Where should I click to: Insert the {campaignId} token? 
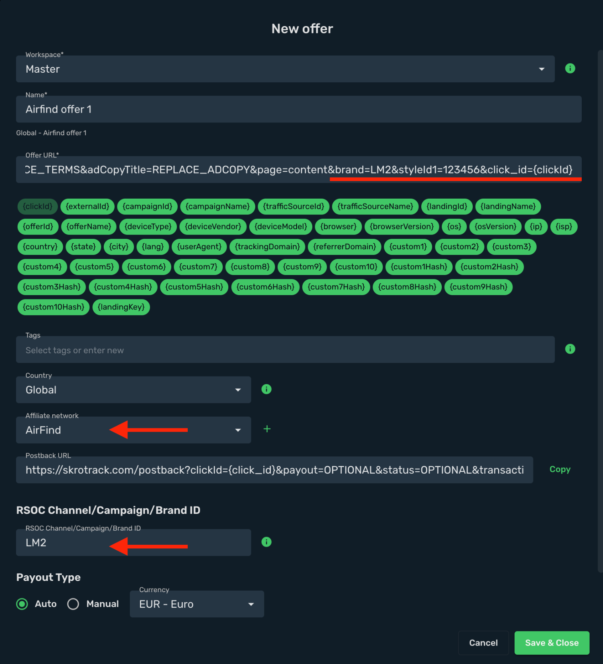coord(148,206)
